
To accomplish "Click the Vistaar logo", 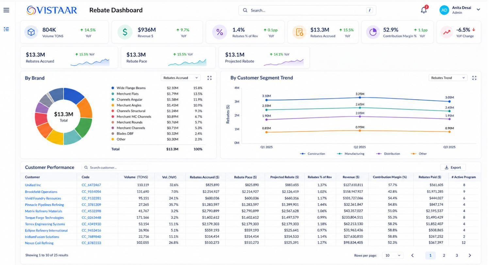I will pyautogui.click(x=52, y=10).
